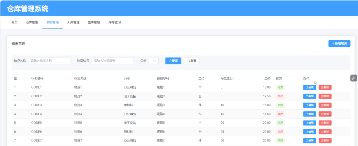This screenshot has height=146, width=358.
Task: Delete the CODE1 row
Action: point(325,88)
